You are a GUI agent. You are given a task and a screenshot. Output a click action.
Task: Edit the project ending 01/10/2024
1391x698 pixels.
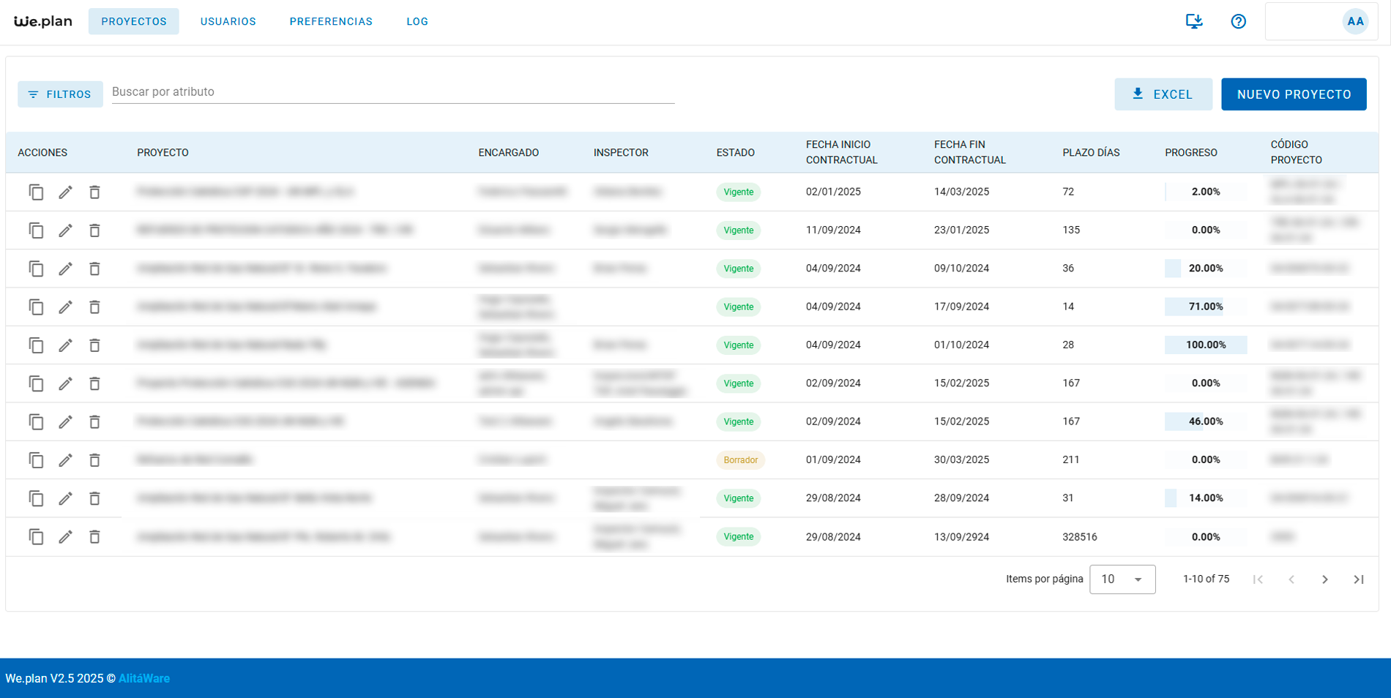coord(65,345)
